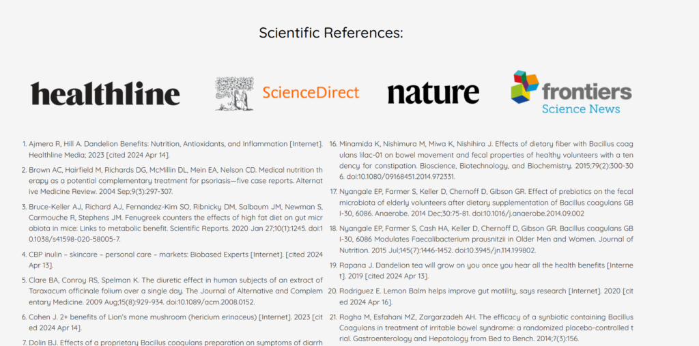Image resolution: width=699 pixels, height=346 pixels.
Task: Click the Clare diuretic effect reference
Action: pyautogui.click(x=173, y=291)
